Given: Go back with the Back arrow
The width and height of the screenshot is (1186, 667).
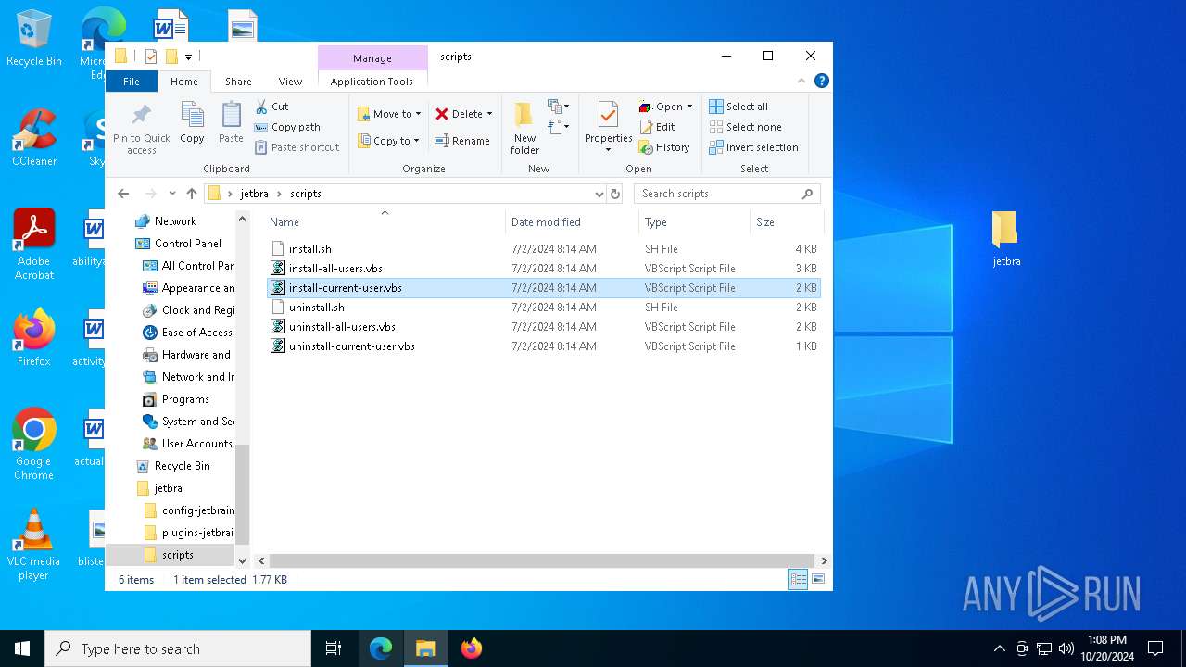Looking at the screenshot, I should pyautogui.click(x=123, y=194).
